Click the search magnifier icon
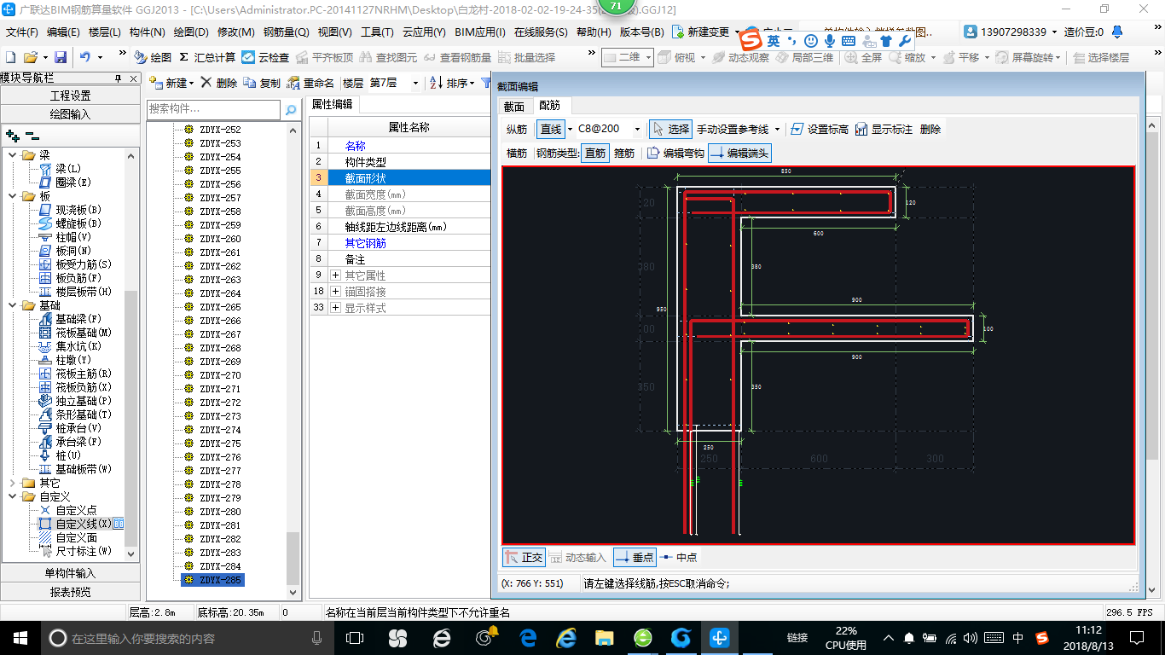 [x=291, y=109]
